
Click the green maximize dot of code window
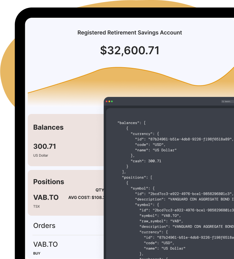(112, 101)
